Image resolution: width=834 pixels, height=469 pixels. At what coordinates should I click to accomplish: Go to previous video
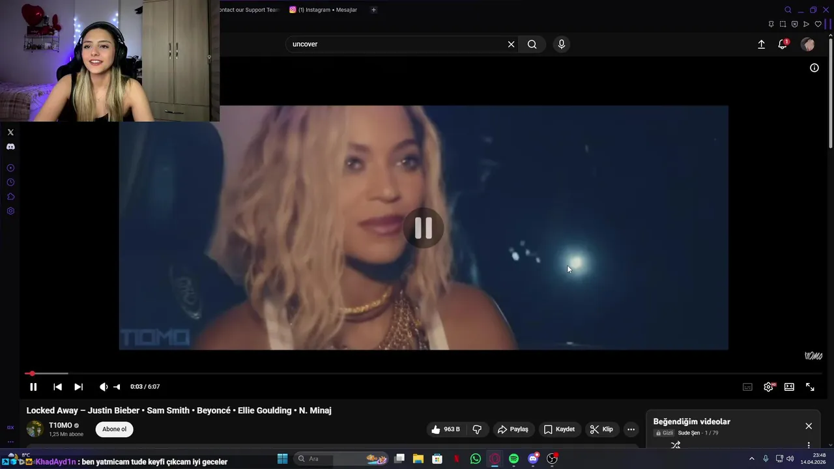[57, 387]
